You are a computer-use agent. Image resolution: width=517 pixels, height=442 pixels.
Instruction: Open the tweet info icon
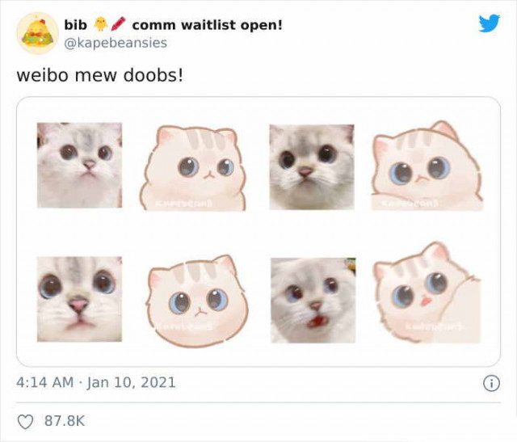click(x=491, y=383)
